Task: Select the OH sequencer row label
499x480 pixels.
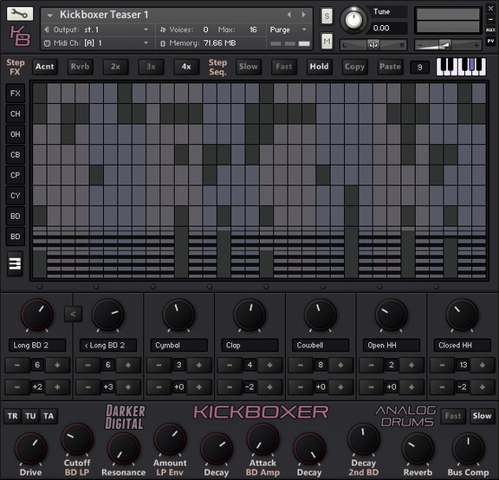Action: [16, 134]
